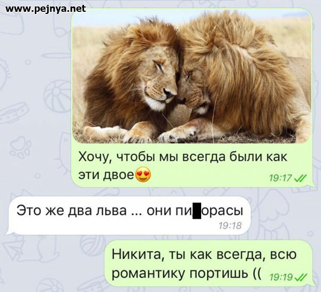The width and height of the screenshot is (321, 292).
Task: Click the black censor bar in the message
Action: [197, 211]
